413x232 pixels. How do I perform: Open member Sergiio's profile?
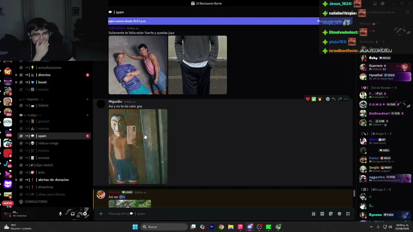[385, 169]
